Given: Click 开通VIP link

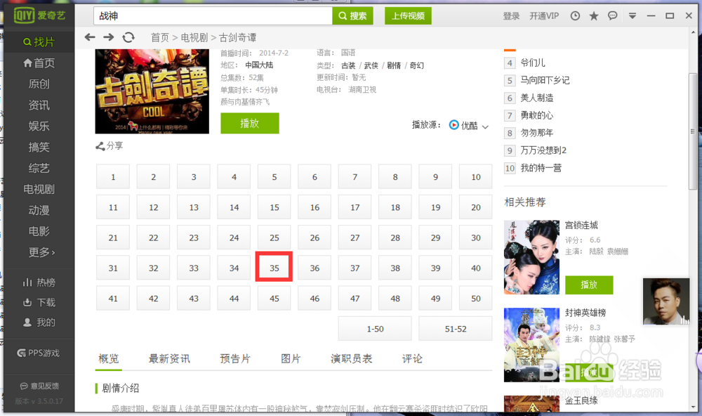Looking at the screenshot, I should click(544, 15).
